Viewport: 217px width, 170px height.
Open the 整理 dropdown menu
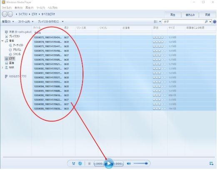(8, 22)
